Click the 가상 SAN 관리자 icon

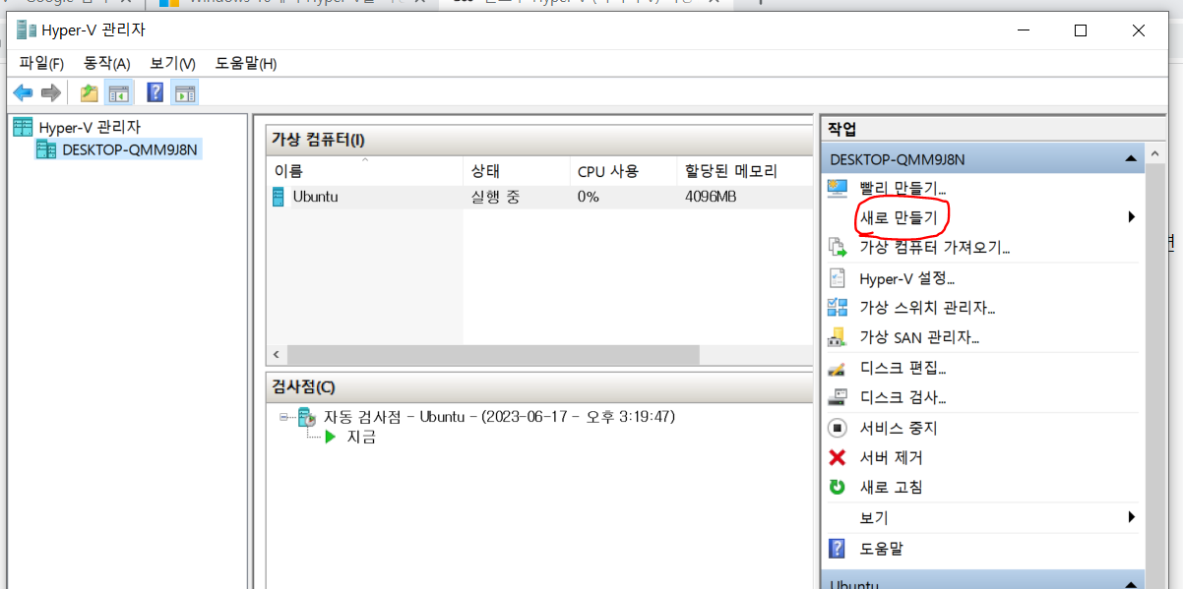838,337
